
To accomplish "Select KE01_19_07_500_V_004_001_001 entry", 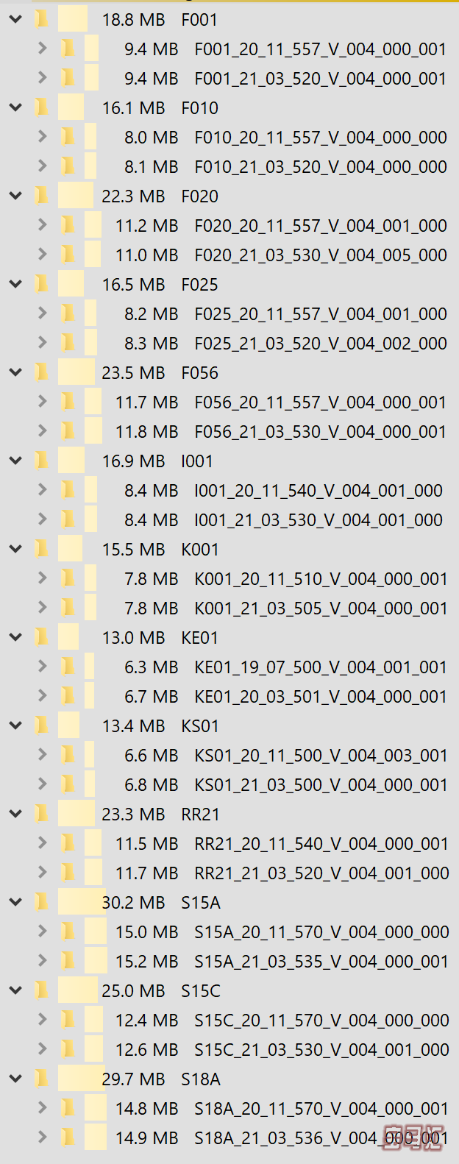I will [x=320, y=667].
